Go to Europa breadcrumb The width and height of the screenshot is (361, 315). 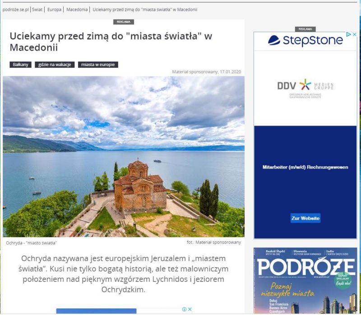coord(54,9)
